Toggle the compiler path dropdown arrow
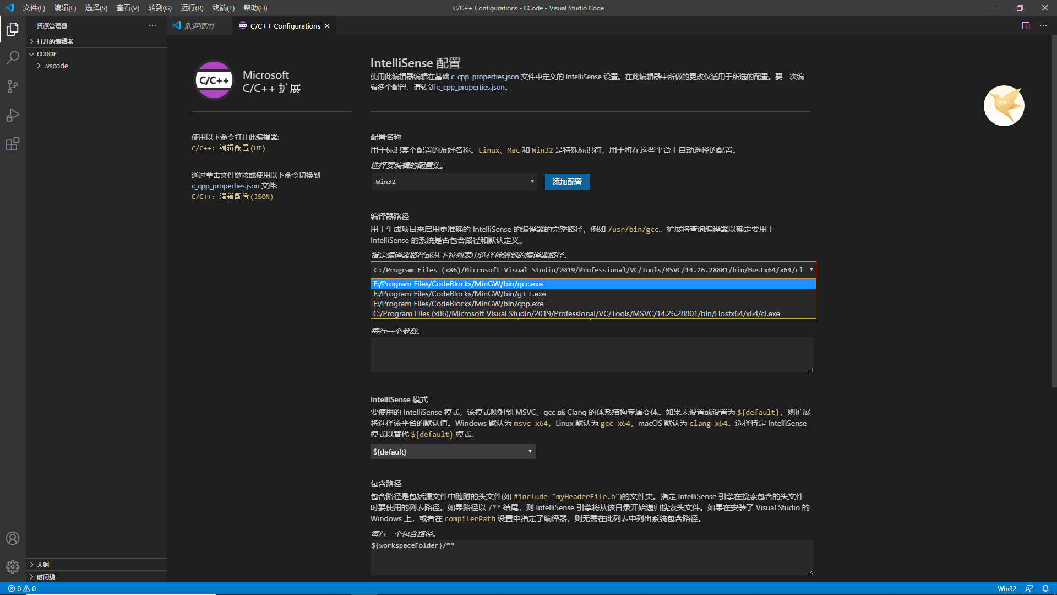The image size is (1057, 595). (811, 269)
